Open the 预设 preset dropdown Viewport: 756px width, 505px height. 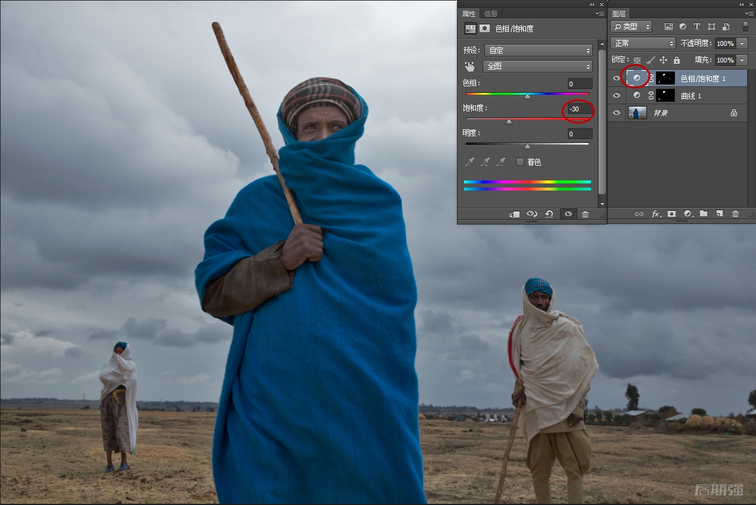tap(539, 51)
